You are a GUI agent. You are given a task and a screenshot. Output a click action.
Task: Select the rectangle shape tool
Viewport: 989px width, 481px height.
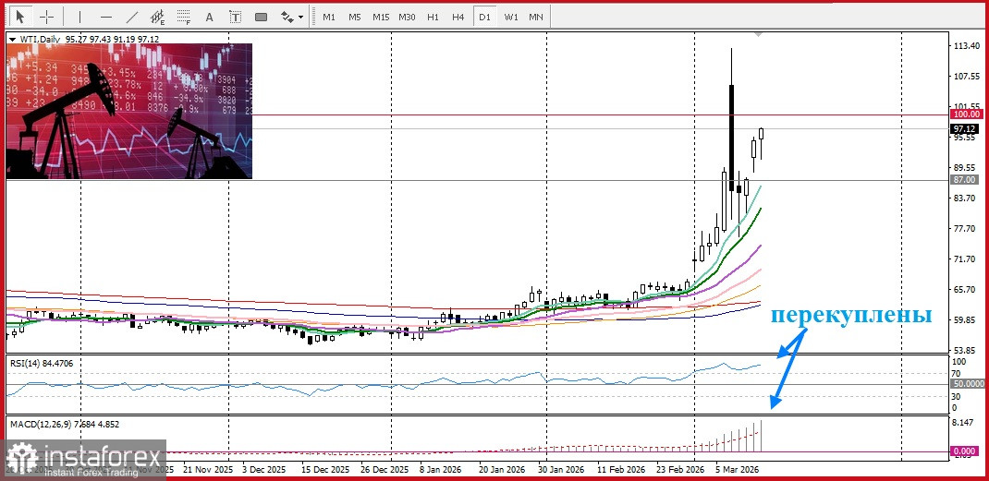(261, 17)
